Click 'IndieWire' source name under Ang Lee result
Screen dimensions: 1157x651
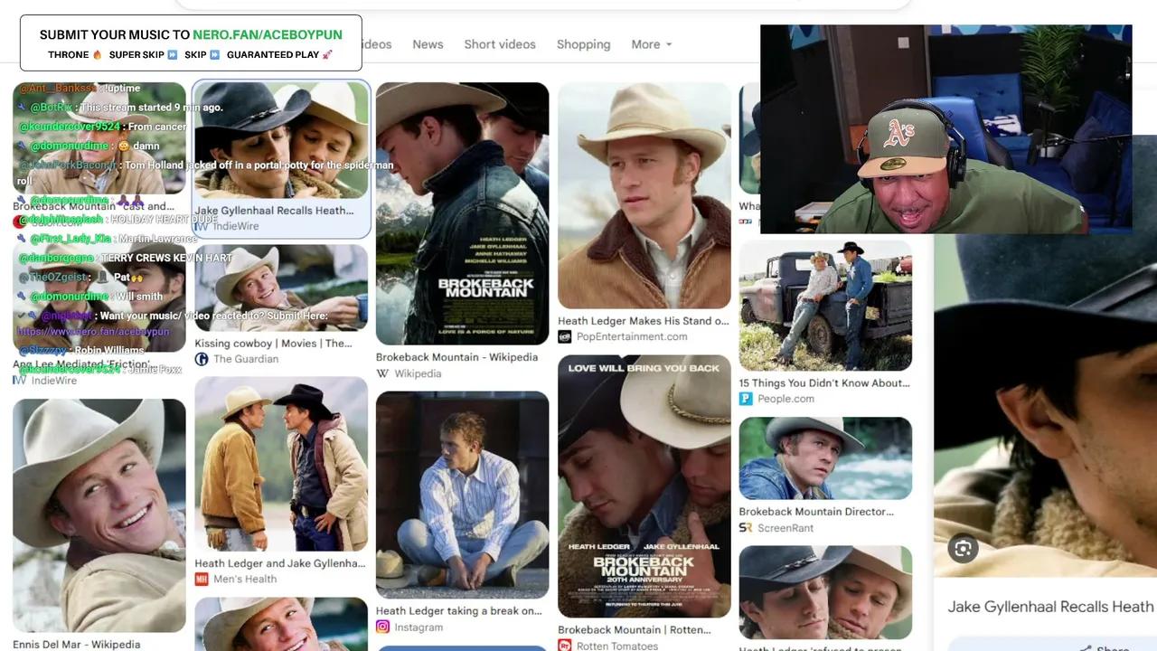click(x=54, y=381)
